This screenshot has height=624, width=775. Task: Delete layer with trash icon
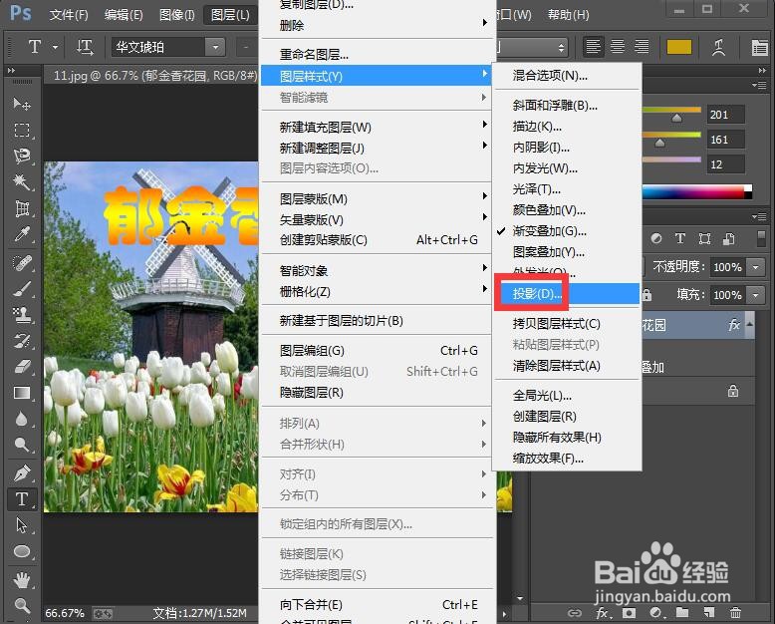(x=735, y=613)
